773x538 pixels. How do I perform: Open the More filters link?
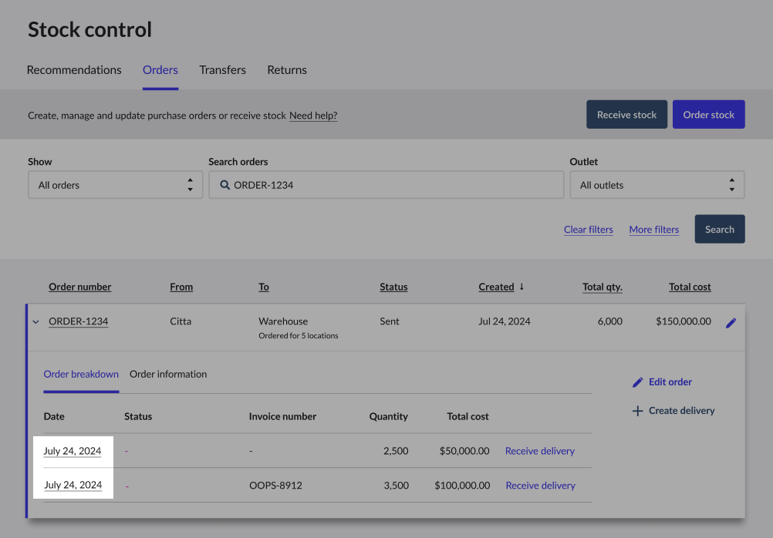click(x=653, y=230)
